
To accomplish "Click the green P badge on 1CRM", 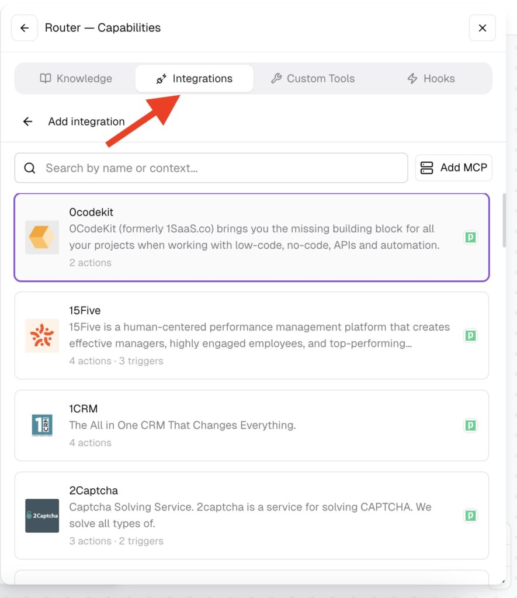I will point(470,425).
